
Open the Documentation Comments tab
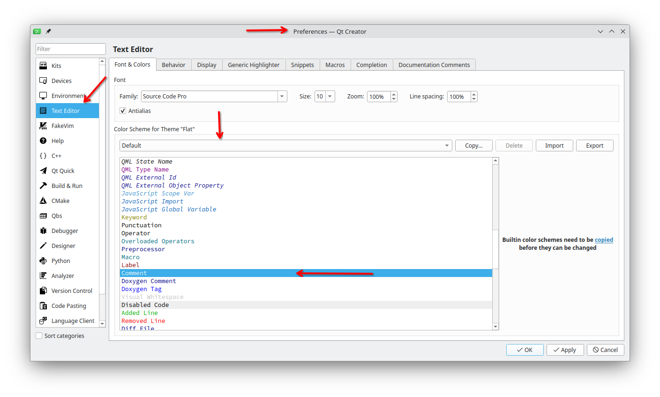[x=434, y=65]
